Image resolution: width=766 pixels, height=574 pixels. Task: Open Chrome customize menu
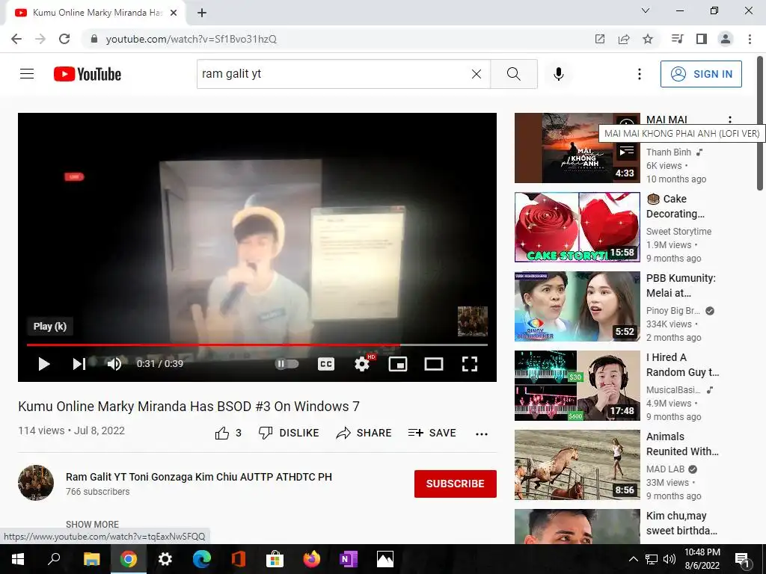(x=750, y=39)
